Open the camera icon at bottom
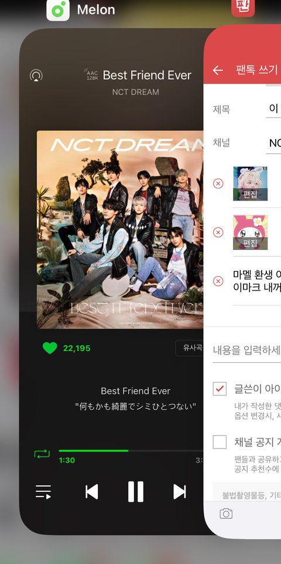This screenshot has height=564, width=281. 226,514
